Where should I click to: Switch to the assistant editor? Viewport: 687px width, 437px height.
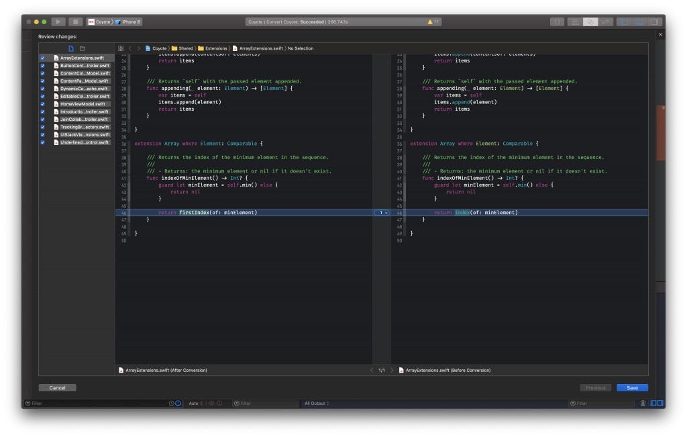590,21
